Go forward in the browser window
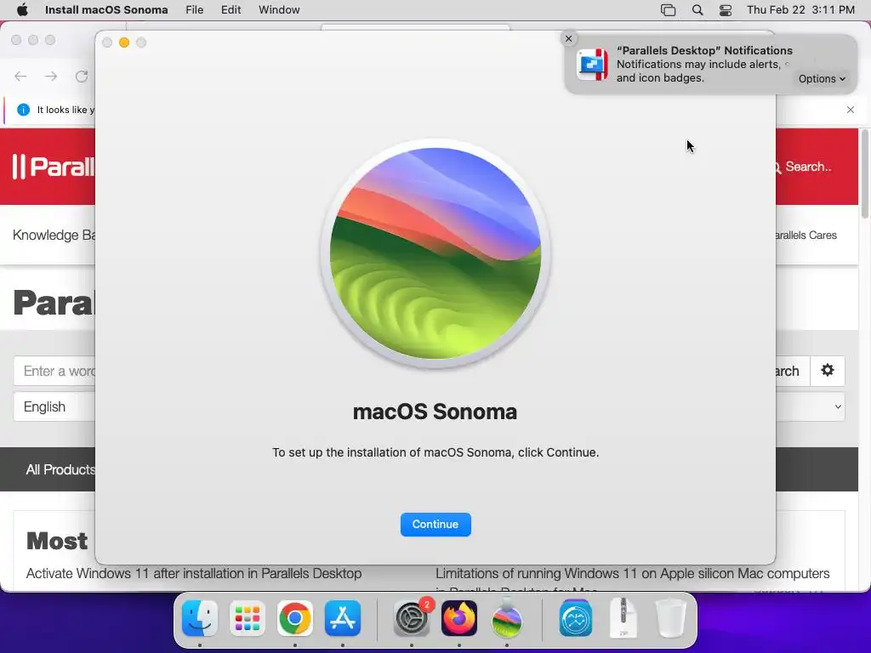The image size is (871, 653). point(51,76)
